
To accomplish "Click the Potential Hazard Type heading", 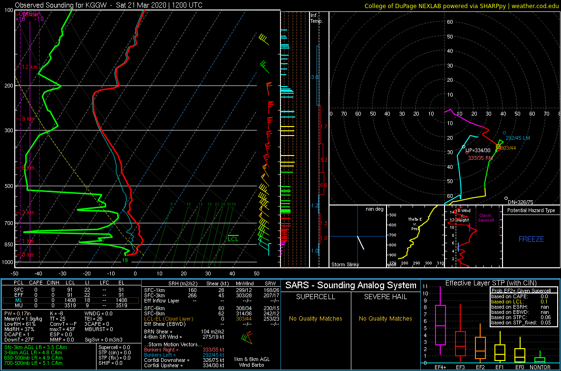I will (x=532, y=210).
